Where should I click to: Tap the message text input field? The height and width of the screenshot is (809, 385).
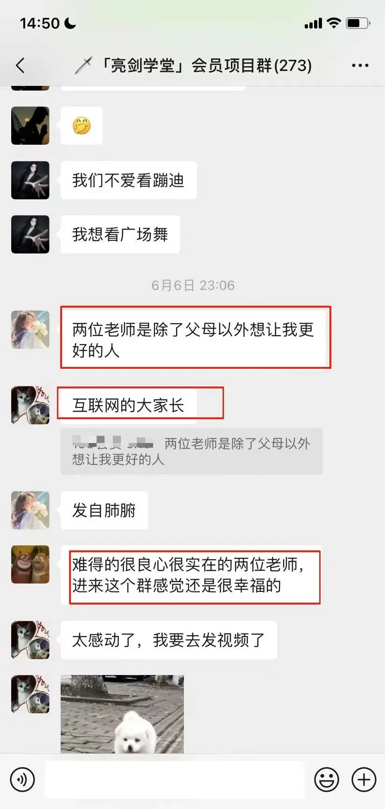tap(175, 779)
